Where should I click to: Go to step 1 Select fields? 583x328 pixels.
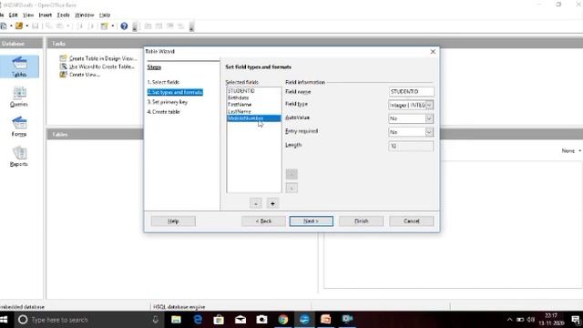coord(163,82)
